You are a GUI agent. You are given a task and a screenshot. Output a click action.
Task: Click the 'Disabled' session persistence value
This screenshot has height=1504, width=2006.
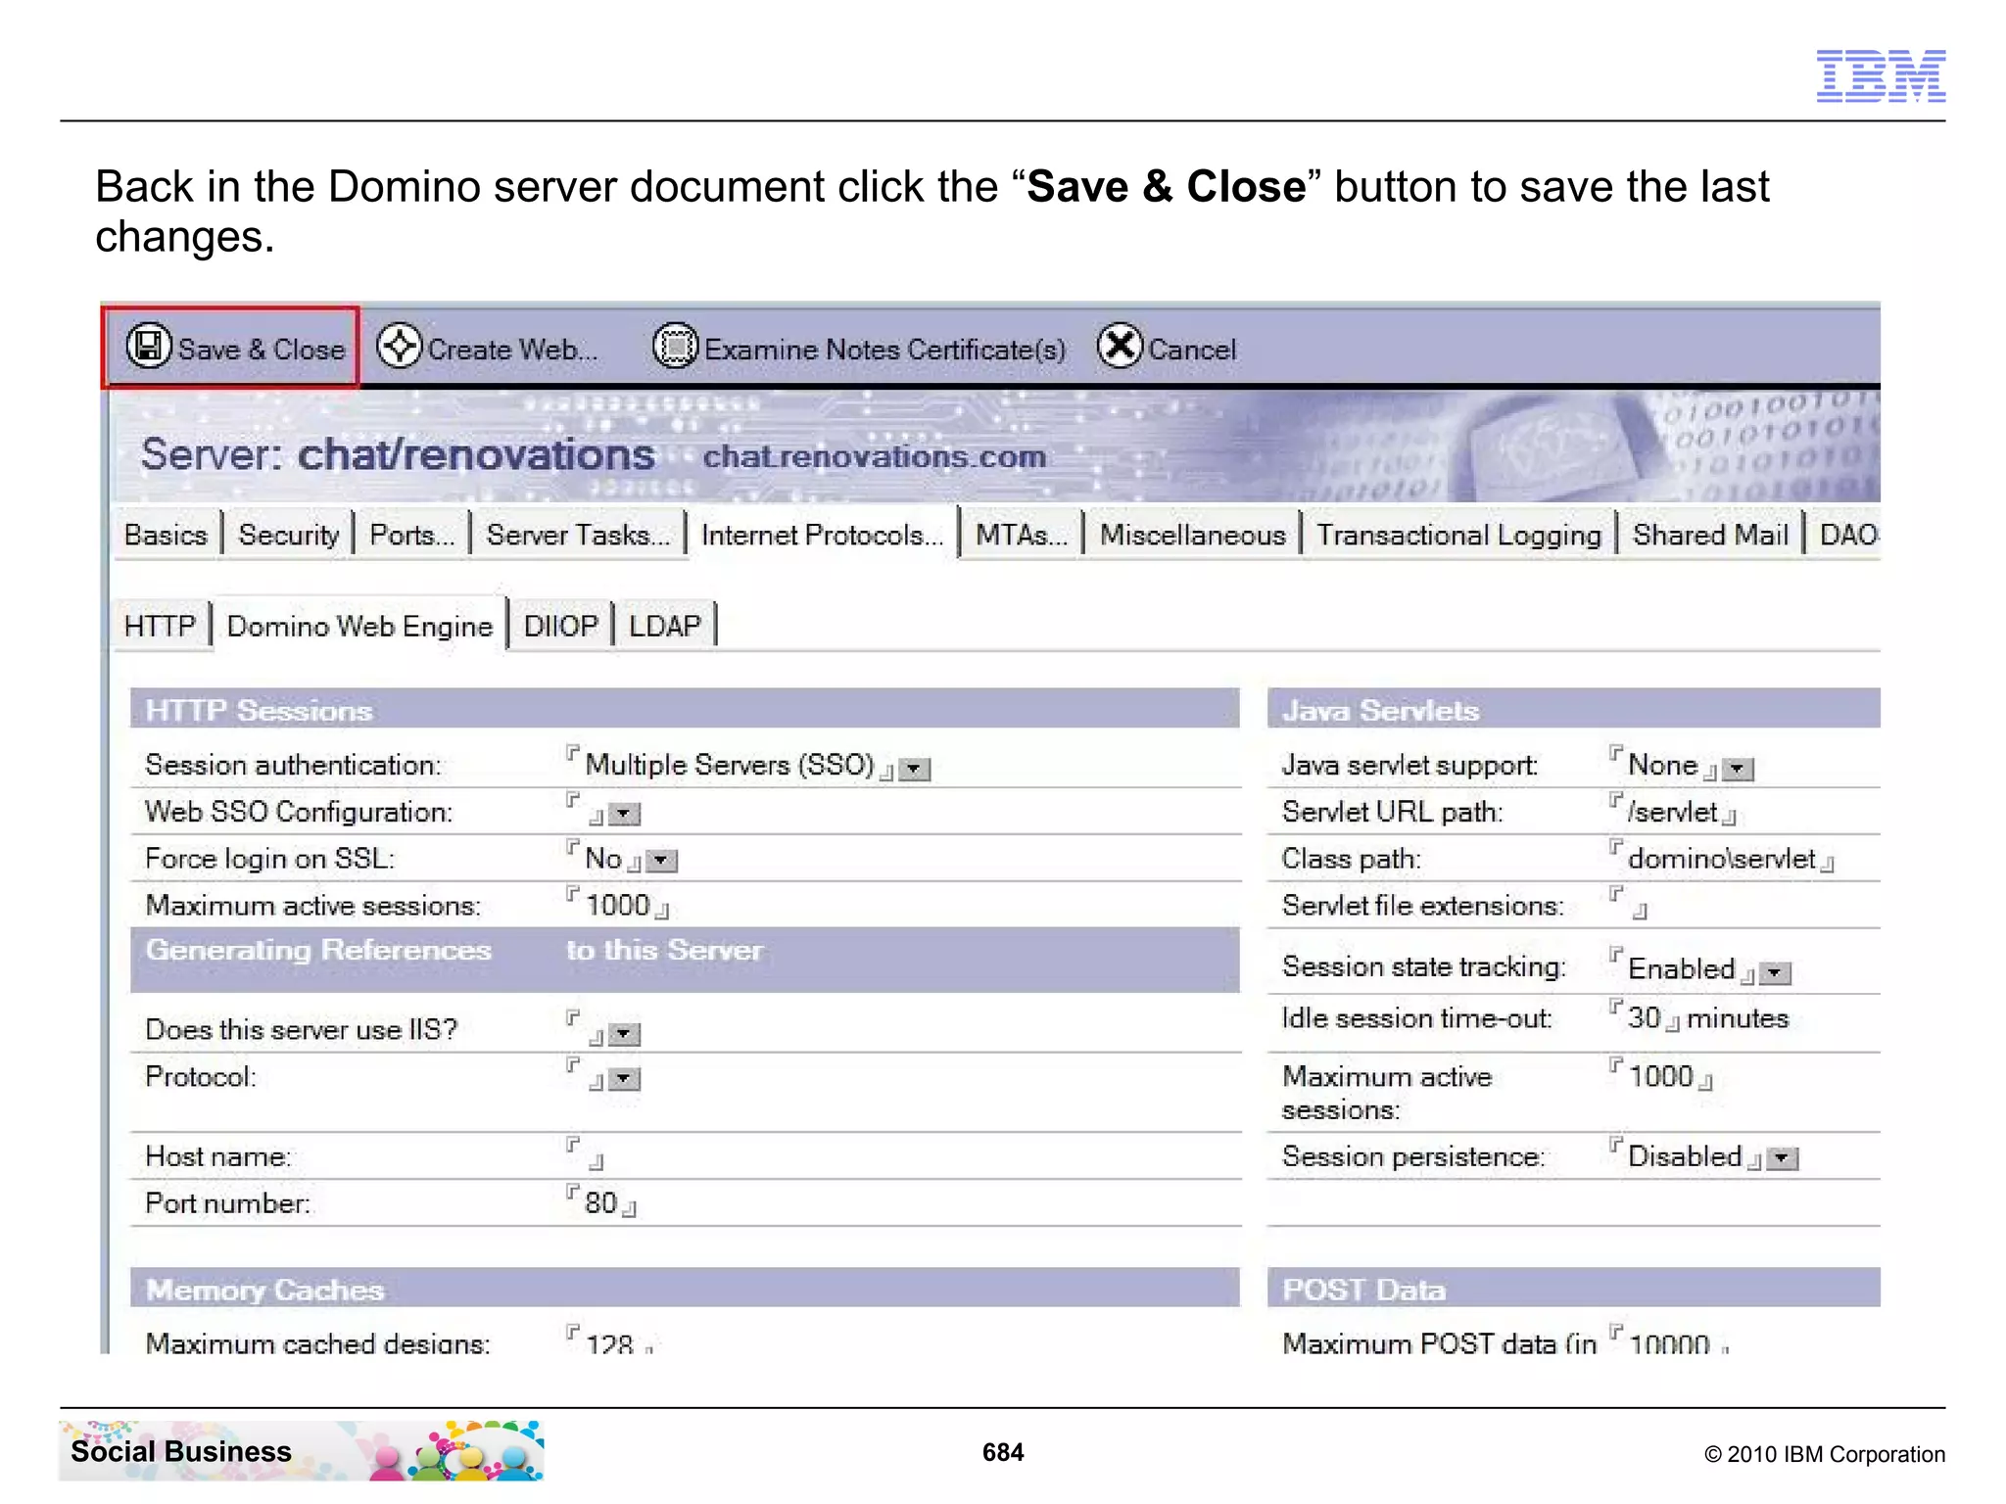1685,1156
